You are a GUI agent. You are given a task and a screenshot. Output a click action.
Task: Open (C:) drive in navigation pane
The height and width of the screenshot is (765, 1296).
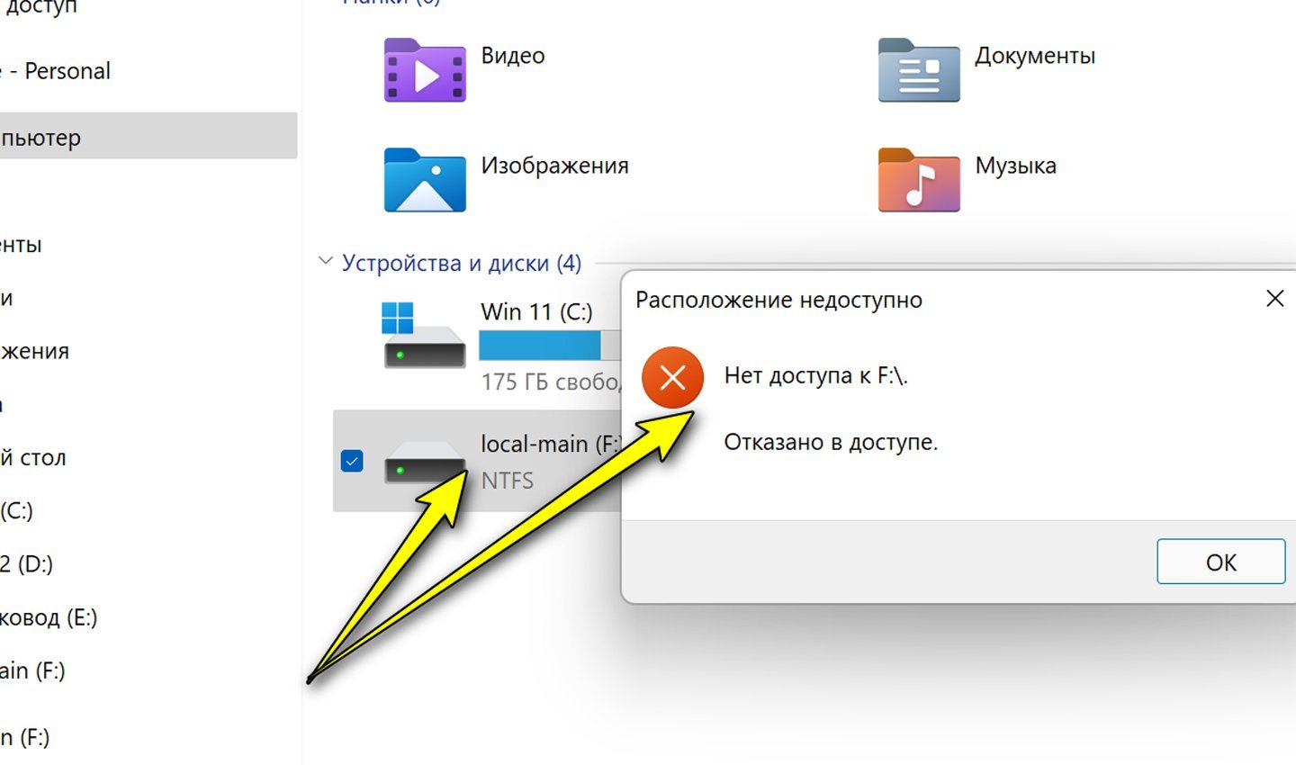[16, 510]
